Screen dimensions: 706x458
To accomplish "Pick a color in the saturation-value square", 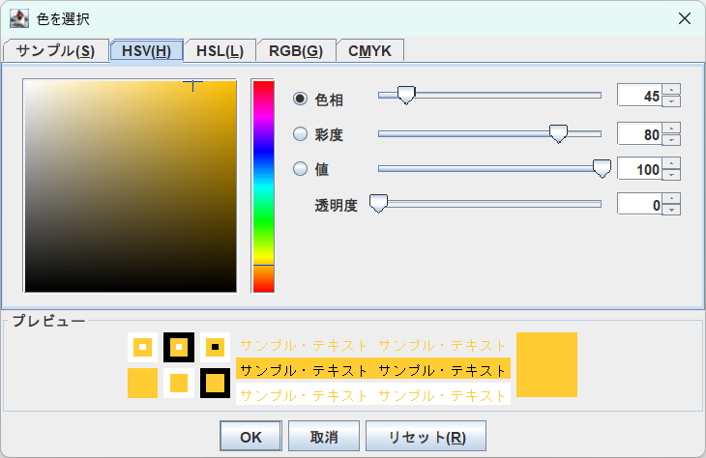I will tap(131, 186).
